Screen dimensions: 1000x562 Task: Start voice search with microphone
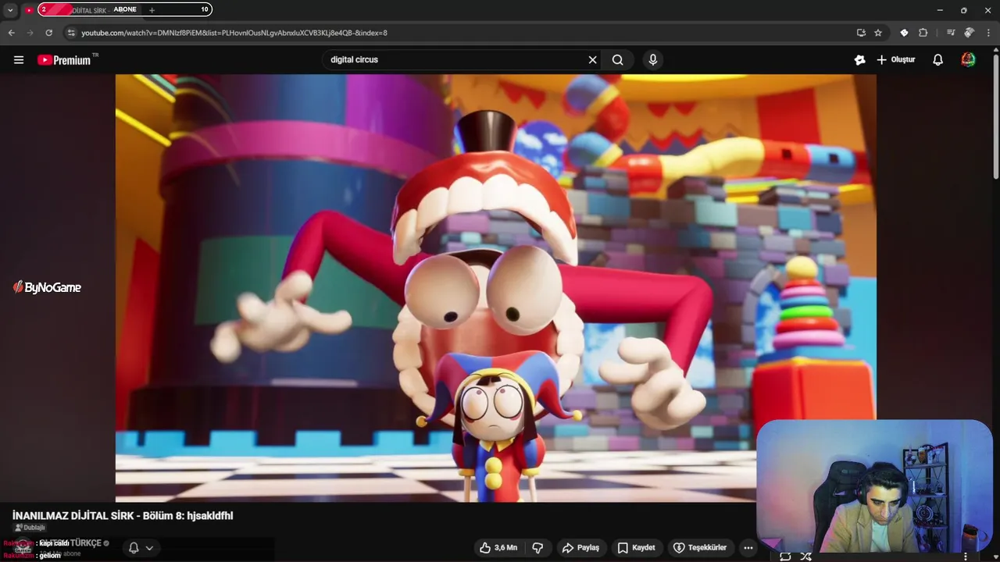click(652, 60)
